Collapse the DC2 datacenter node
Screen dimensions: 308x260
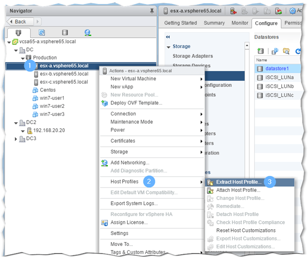click(16, 123)
